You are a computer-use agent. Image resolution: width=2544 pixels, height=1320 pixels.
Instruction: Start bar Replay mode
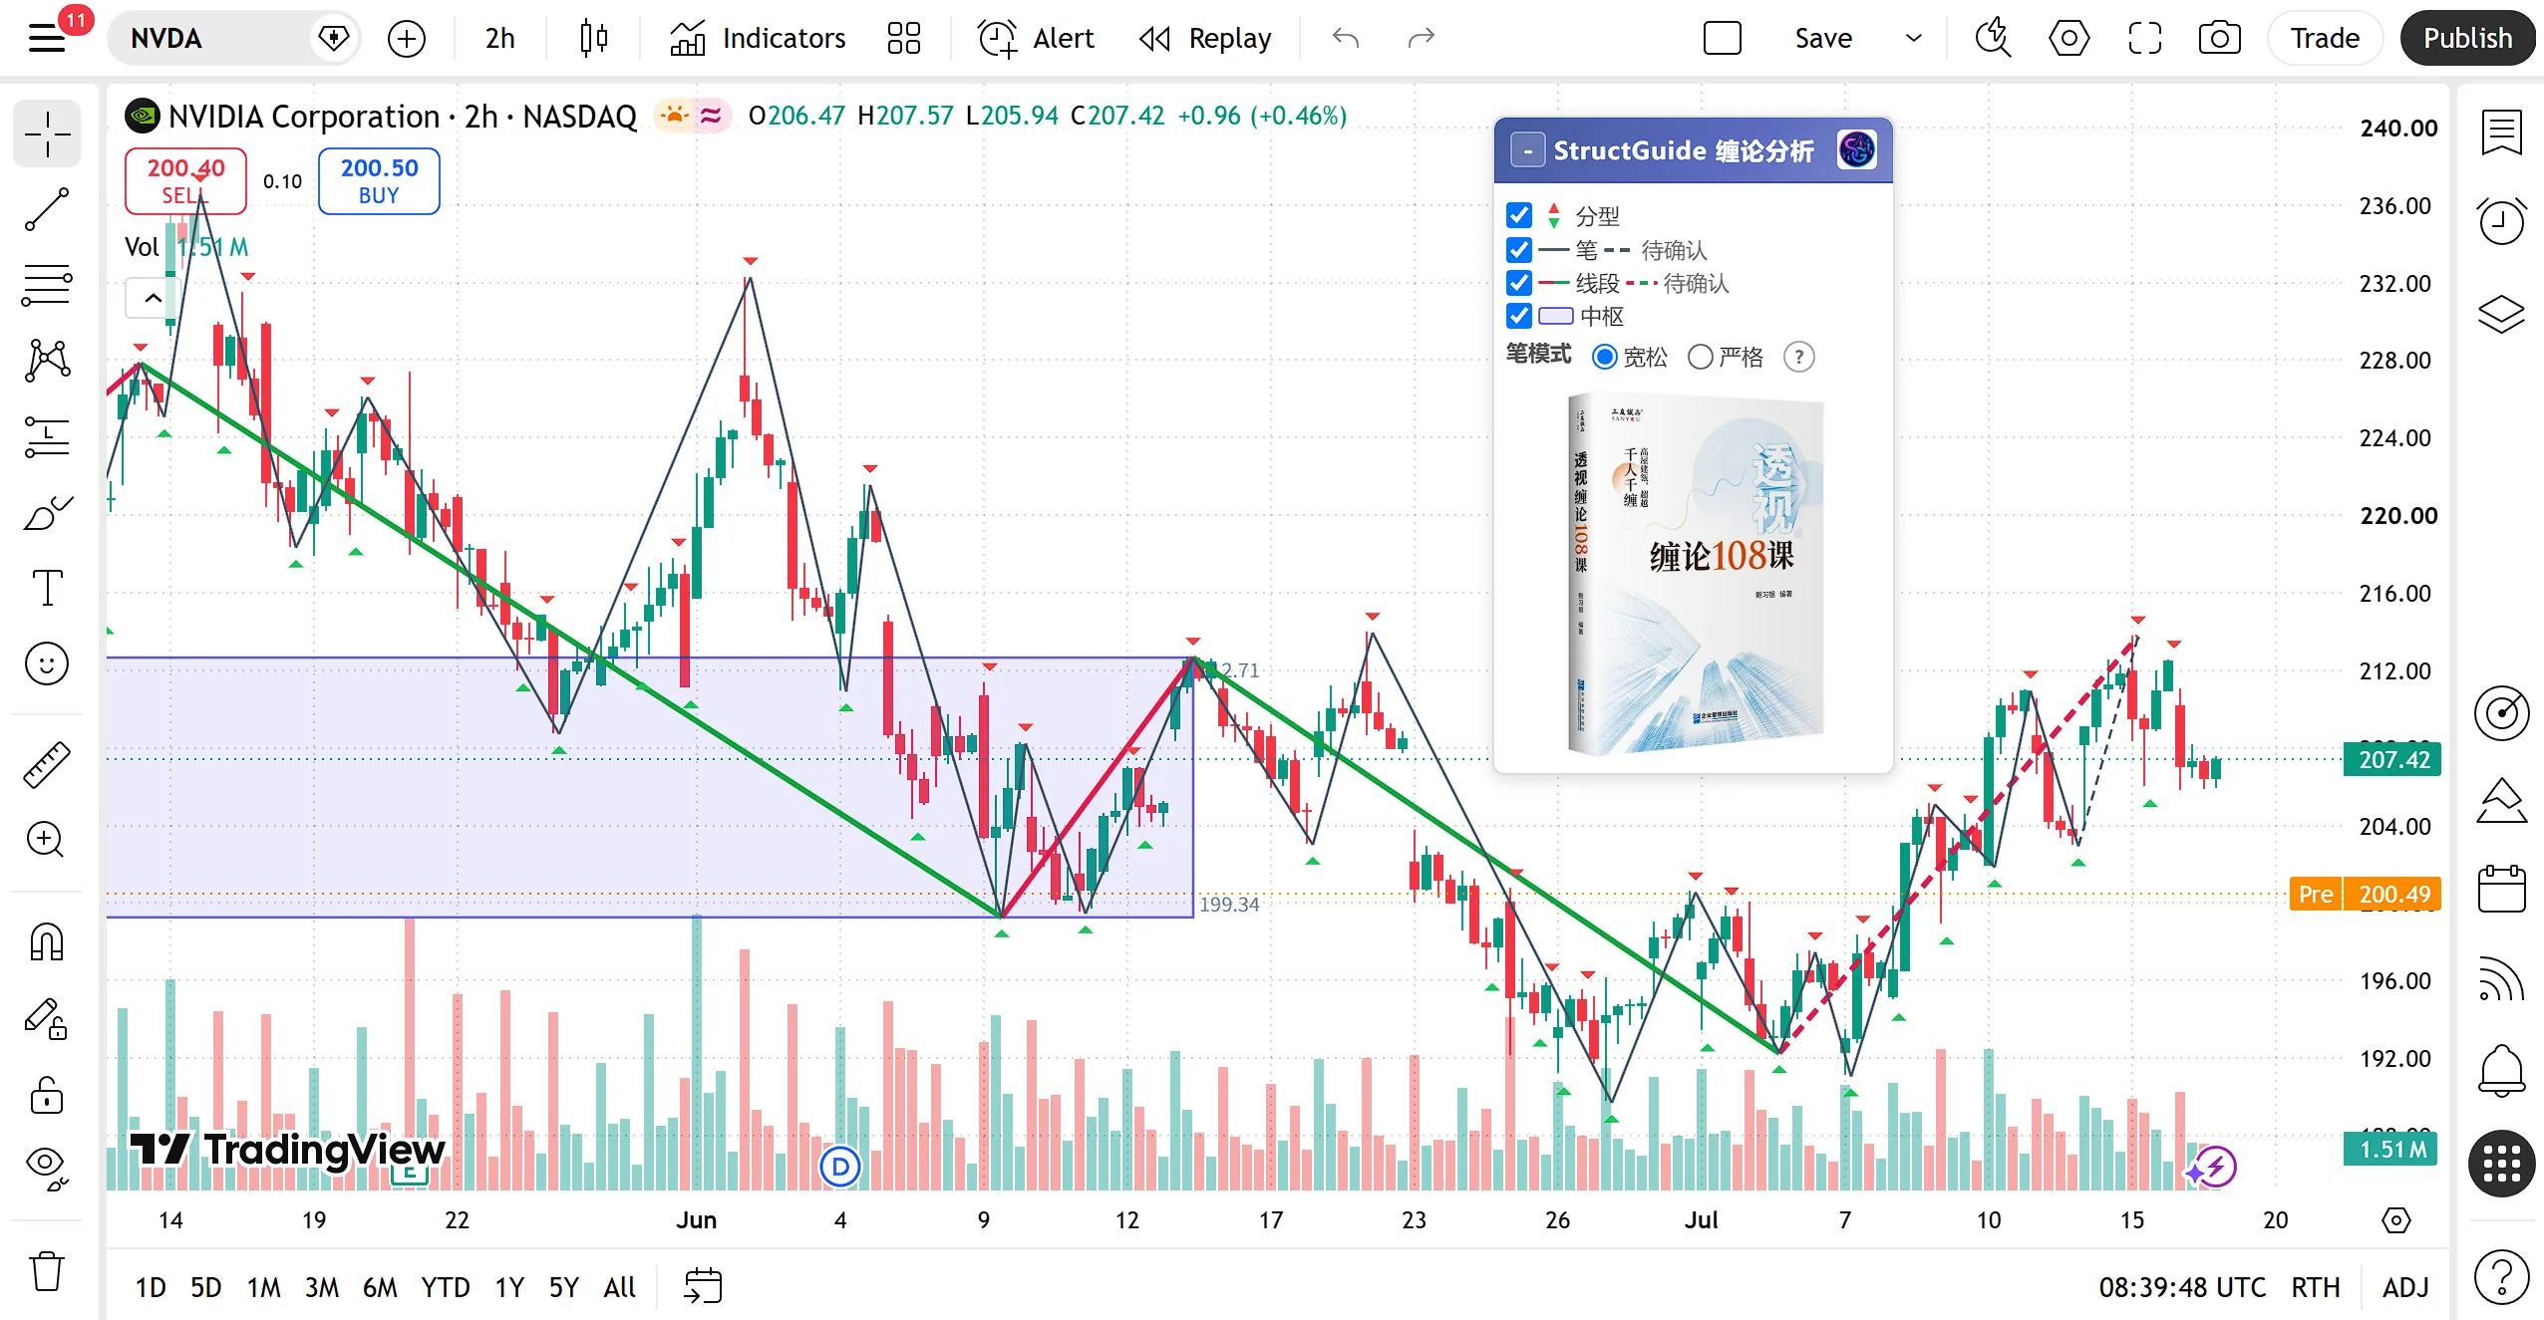(1205, 38)
